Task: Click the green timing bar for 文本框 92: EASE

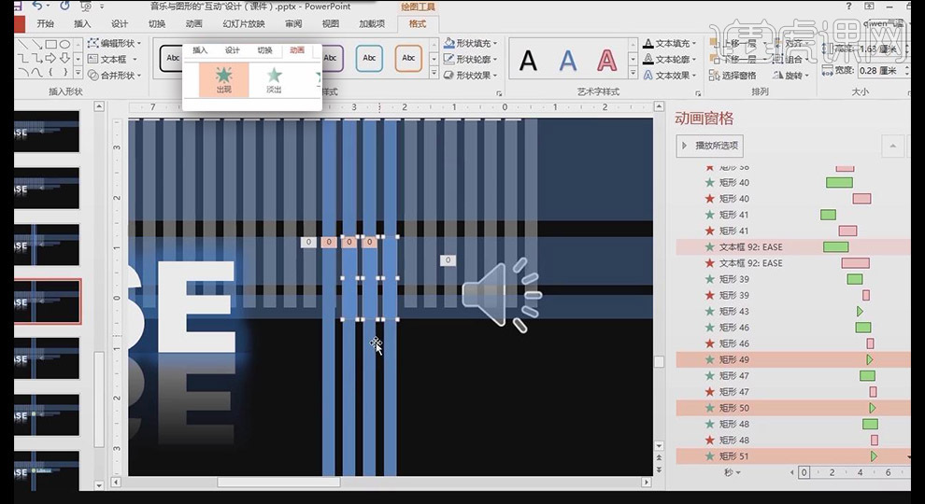Action: (835, 247)
